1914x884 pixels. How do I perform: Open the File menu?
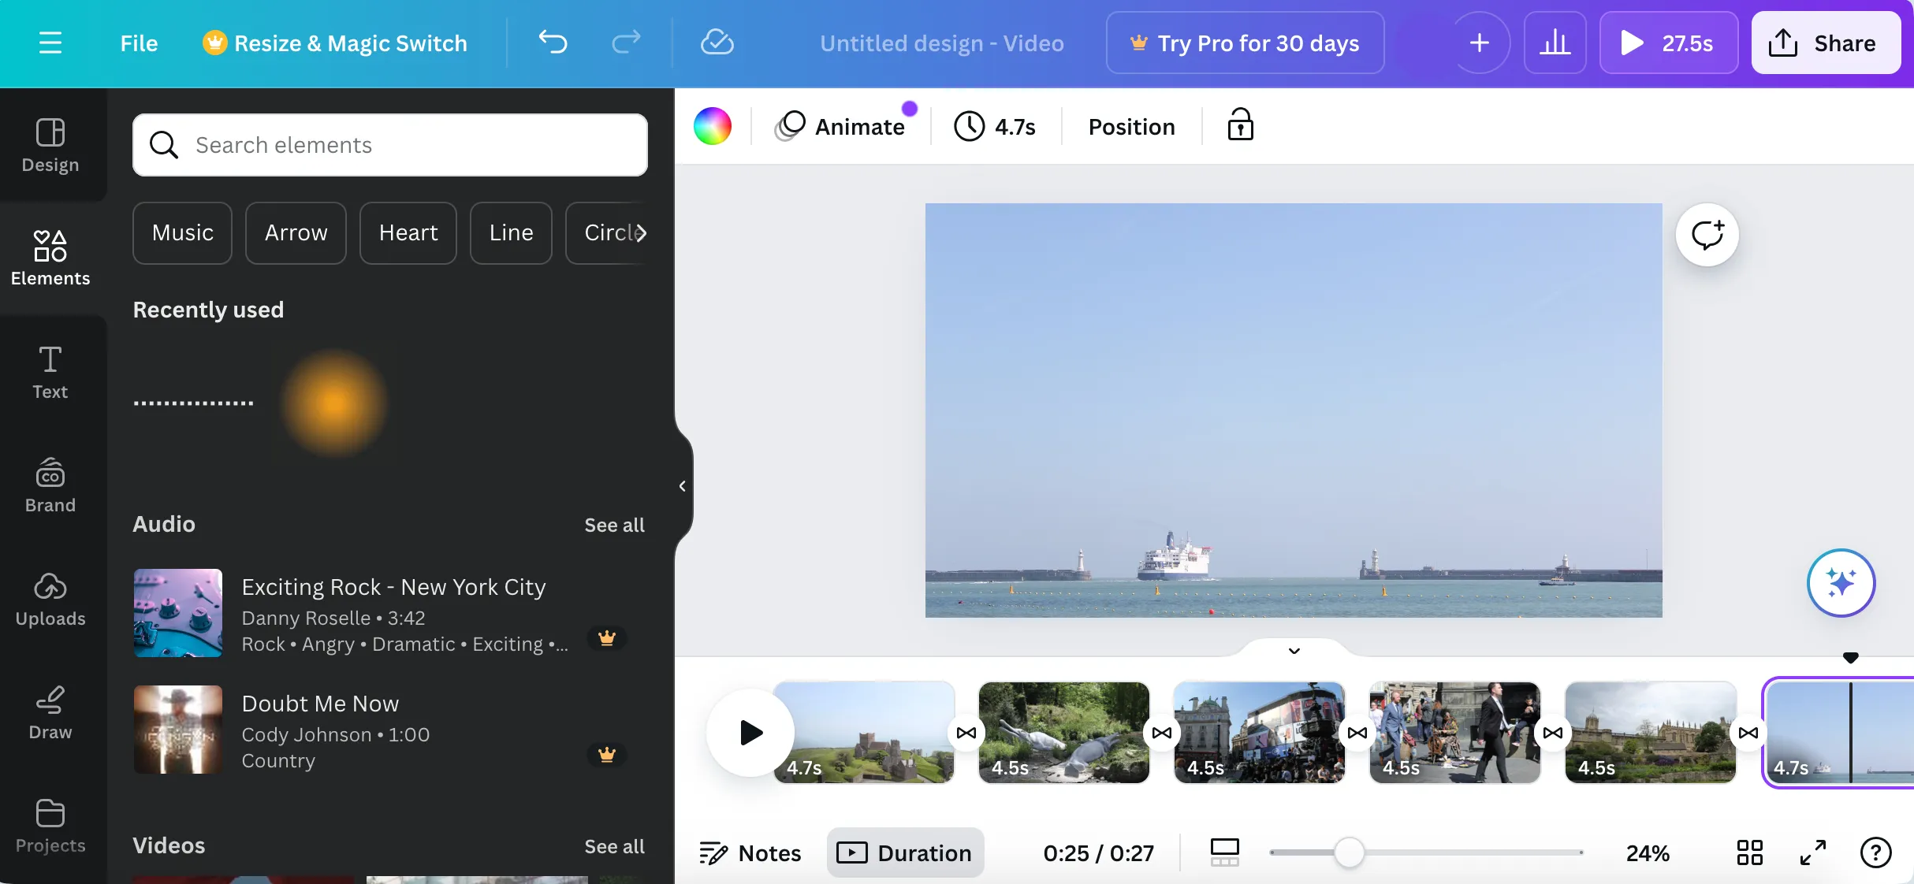(139, 43)
